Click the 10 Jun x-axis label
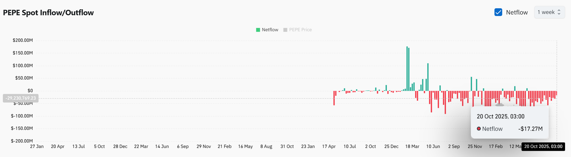The width and height of the screenshot is (571, 157). 433,146
